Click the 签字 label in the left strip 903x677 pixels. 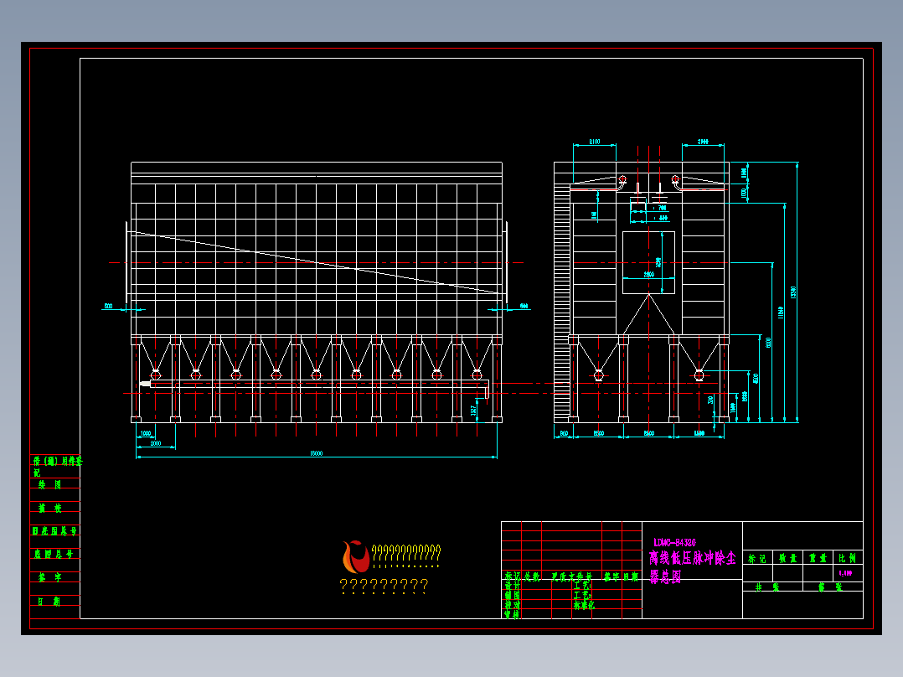(49, 576)
